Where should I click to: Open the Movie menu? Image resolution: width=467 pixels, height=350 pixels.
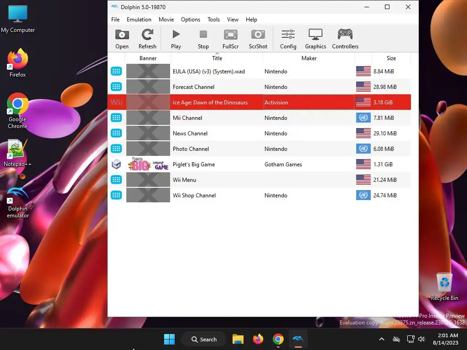pyautogui.click(x=166, y=19)
